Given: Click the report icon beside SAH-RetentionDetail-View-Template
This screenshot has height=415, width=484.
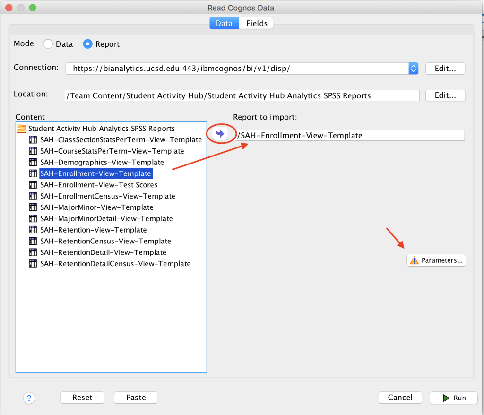Looking at the screenshot, I should pos(33,252).
